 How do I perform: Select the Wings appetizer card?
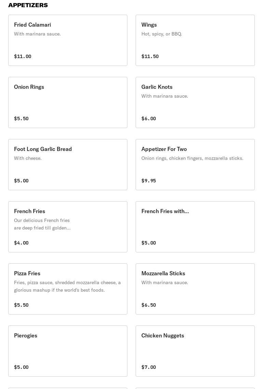(195, 40)
